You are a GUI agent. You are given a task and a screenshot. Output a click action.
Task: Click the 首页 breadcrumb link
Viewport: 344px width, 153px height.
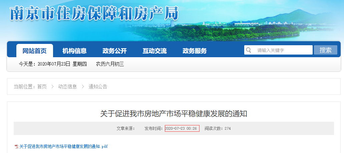(42, 86)
